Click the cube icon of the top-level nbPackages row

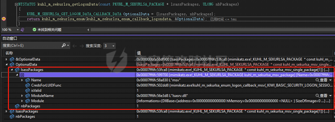(x=12, y=116)
